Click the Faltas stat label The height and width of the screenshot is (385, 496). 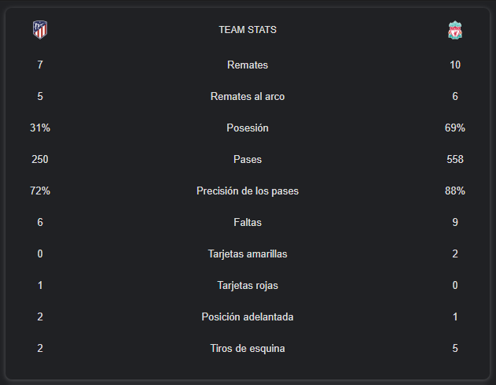click(x=248, y=223)
